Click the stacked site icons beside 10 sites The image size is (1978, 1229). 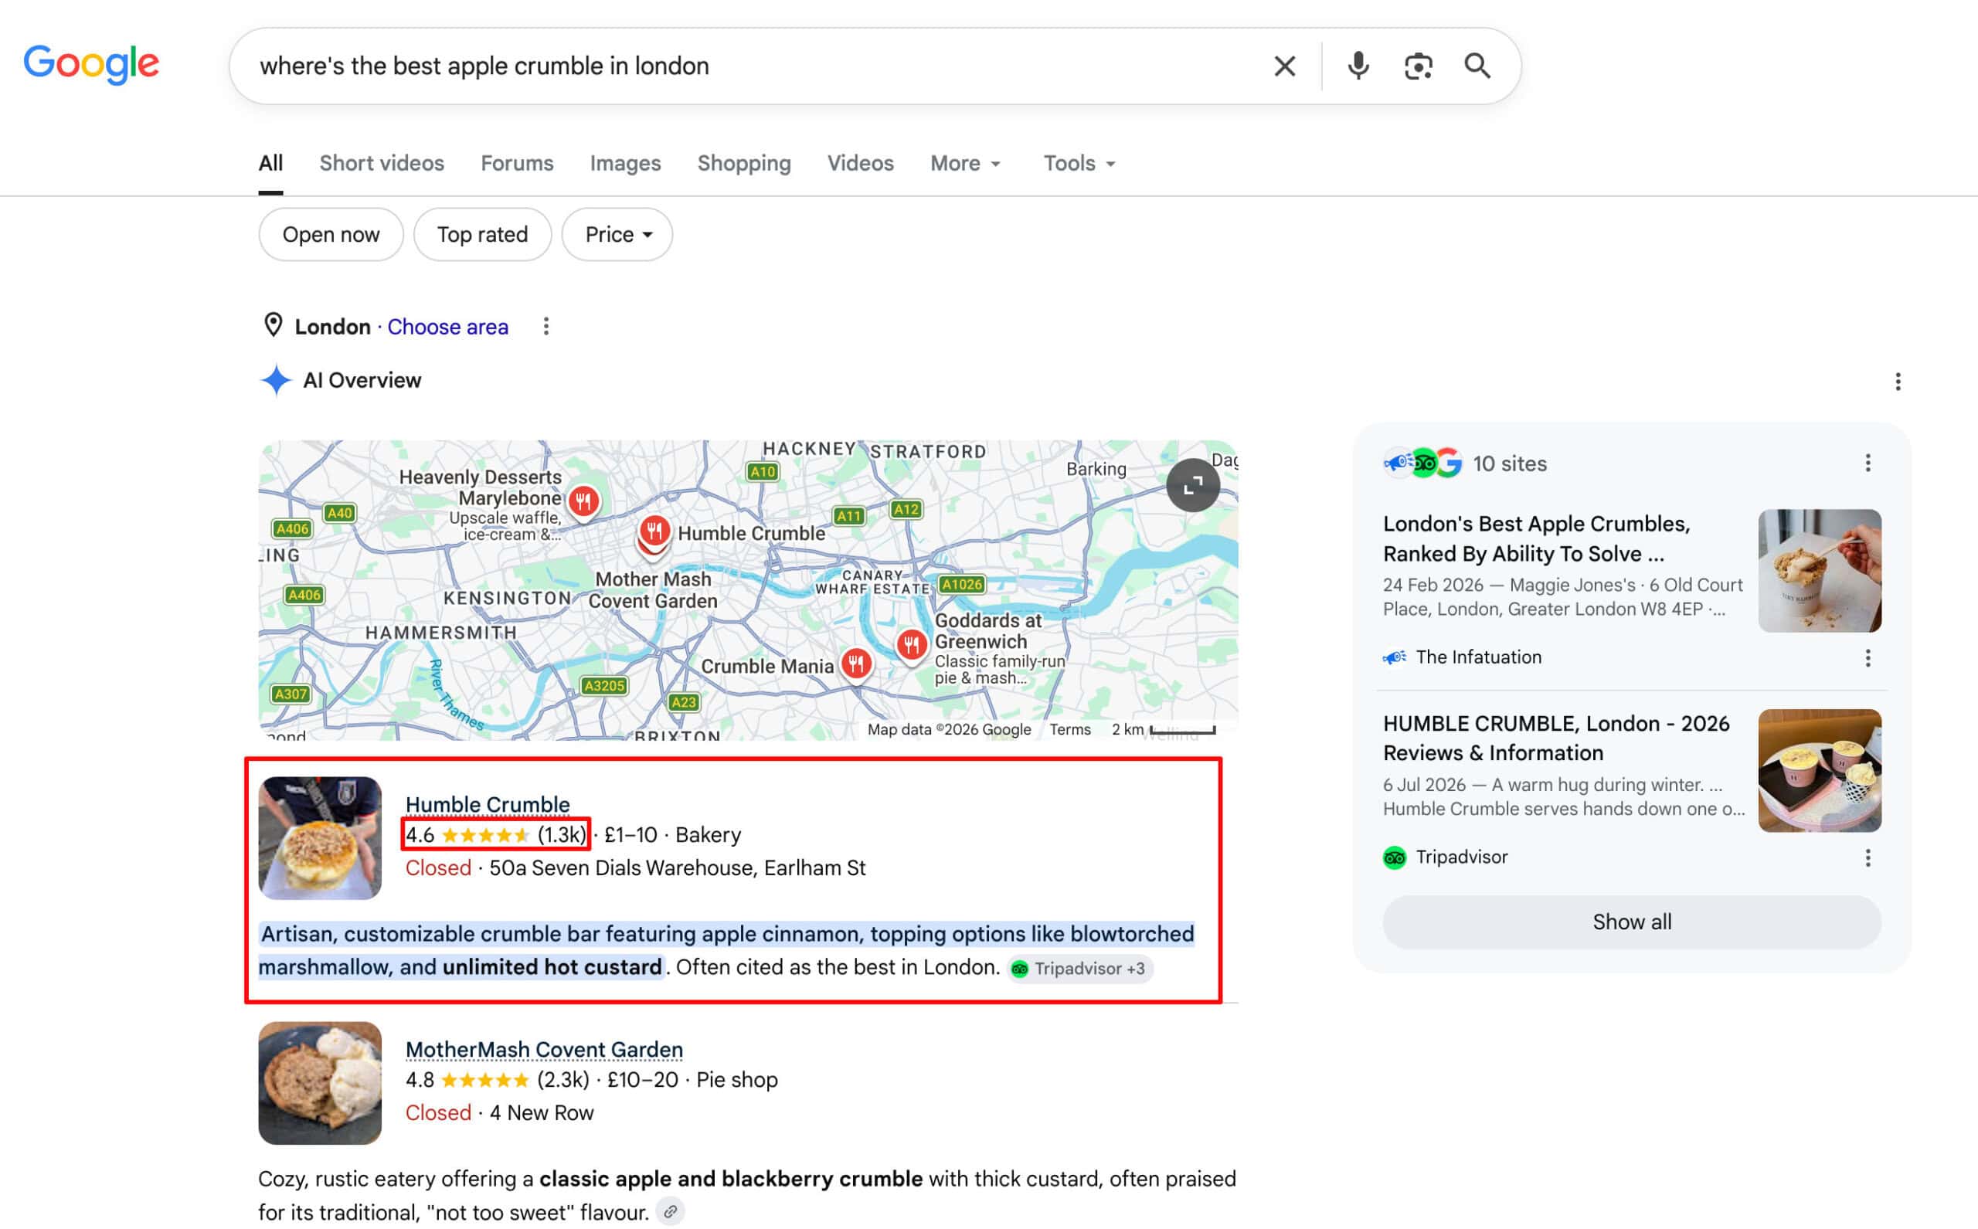(x=1422, y=463)
